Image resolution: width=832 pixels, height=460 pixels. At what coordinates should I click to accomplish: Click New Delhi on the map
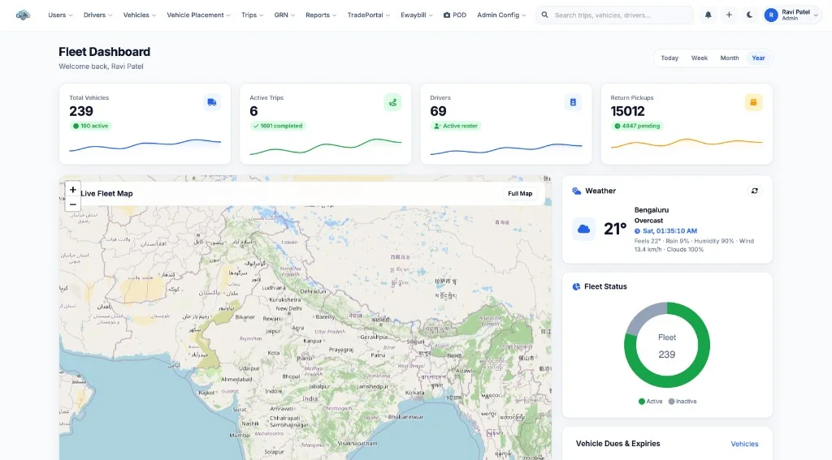288,308
